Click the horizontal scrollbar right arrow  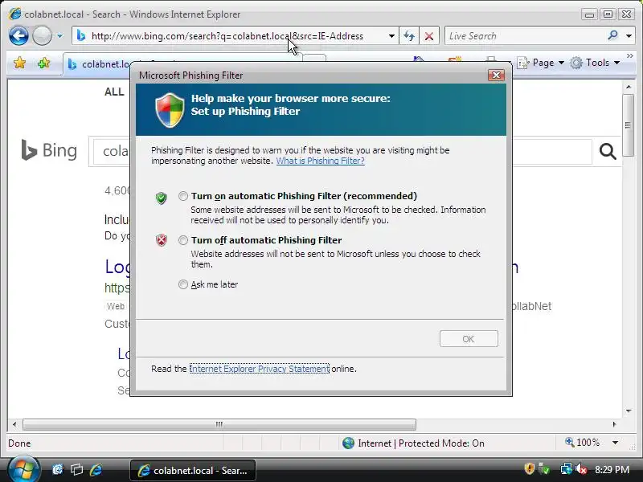[614, 424]
